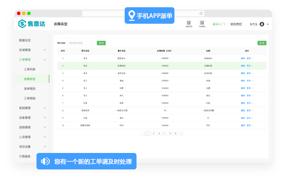Image resolution: width=287 pixels, height=182 pixels.
Task: Open 工单明细 in the sidebar
Action: [29, 98]
